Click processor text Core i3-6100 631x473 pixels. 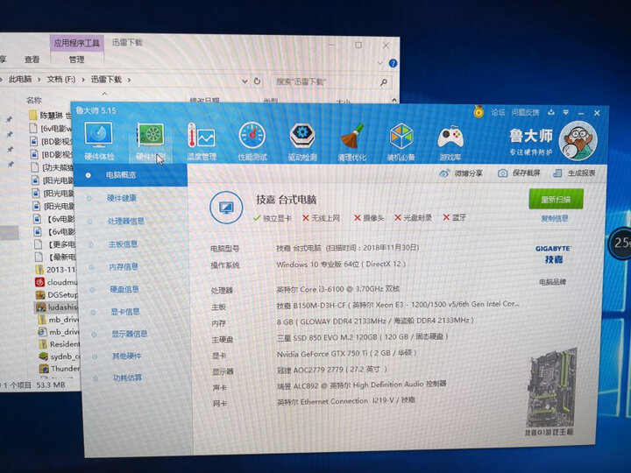[x=338, y=289]
